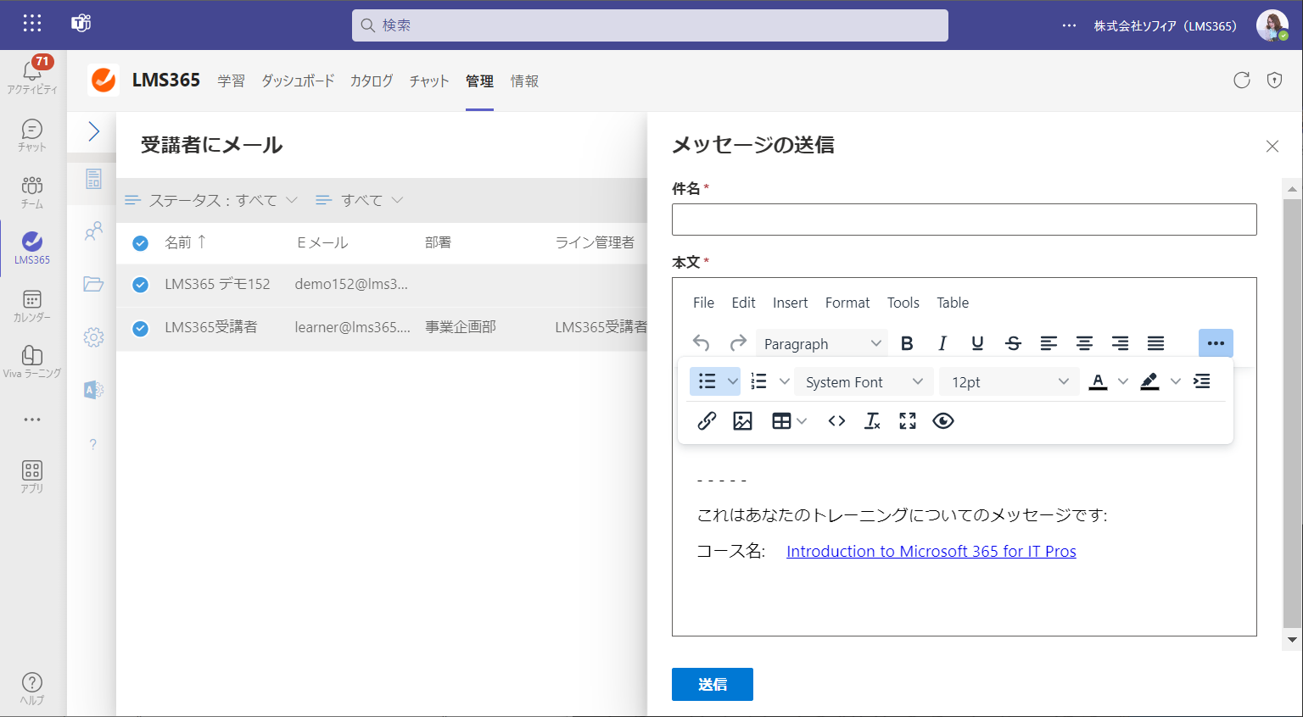Screen dimensions: 1303x717
Task: Toggle the select-all checkbox beside 名前
Action: (x=141, y=243)
